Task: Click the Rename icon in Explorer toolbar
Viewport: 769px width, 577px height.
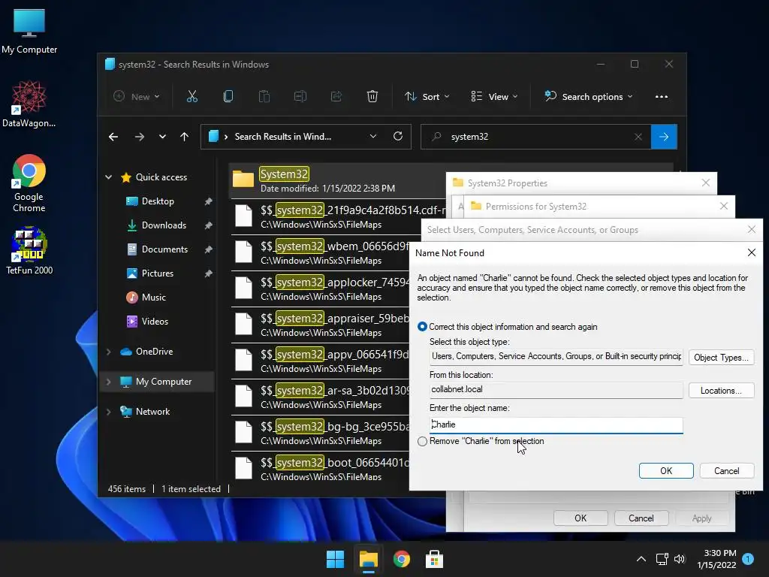Action: [300, 97]
